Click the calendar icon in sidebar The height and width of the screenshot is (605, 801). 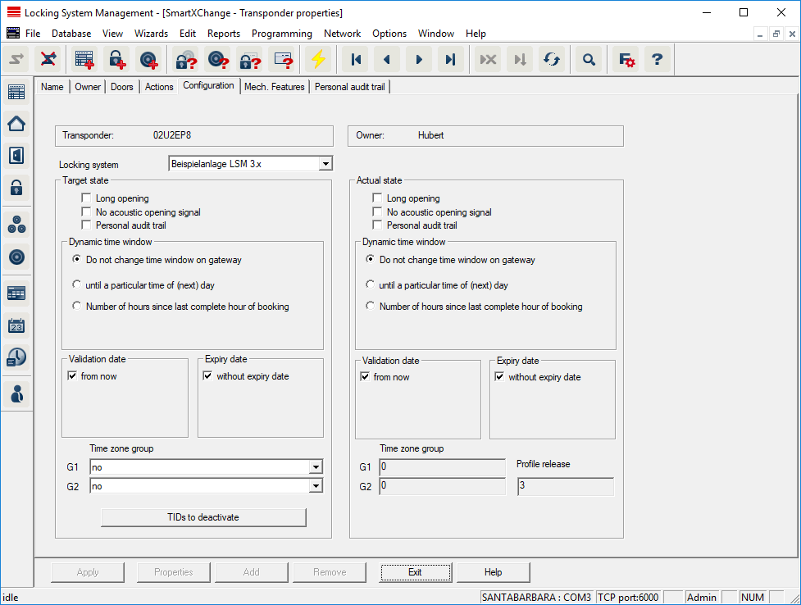16,325
